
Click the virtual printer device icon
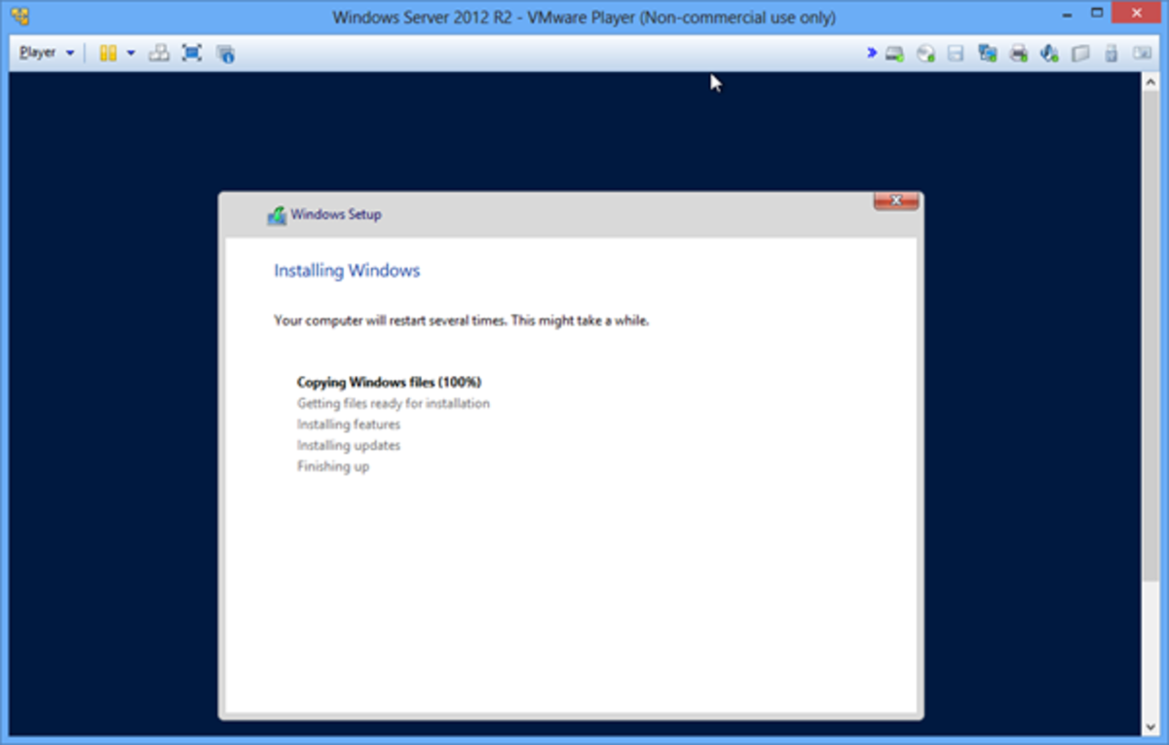coord(1018,53)
